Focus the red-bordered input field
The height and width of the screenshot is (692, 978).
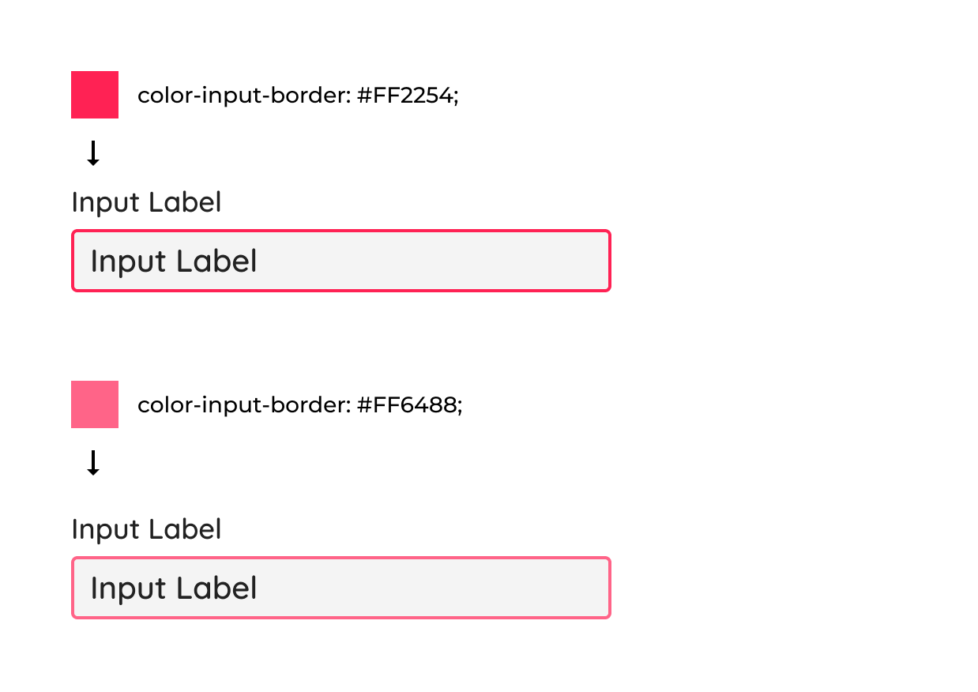[x=341, y=261]
